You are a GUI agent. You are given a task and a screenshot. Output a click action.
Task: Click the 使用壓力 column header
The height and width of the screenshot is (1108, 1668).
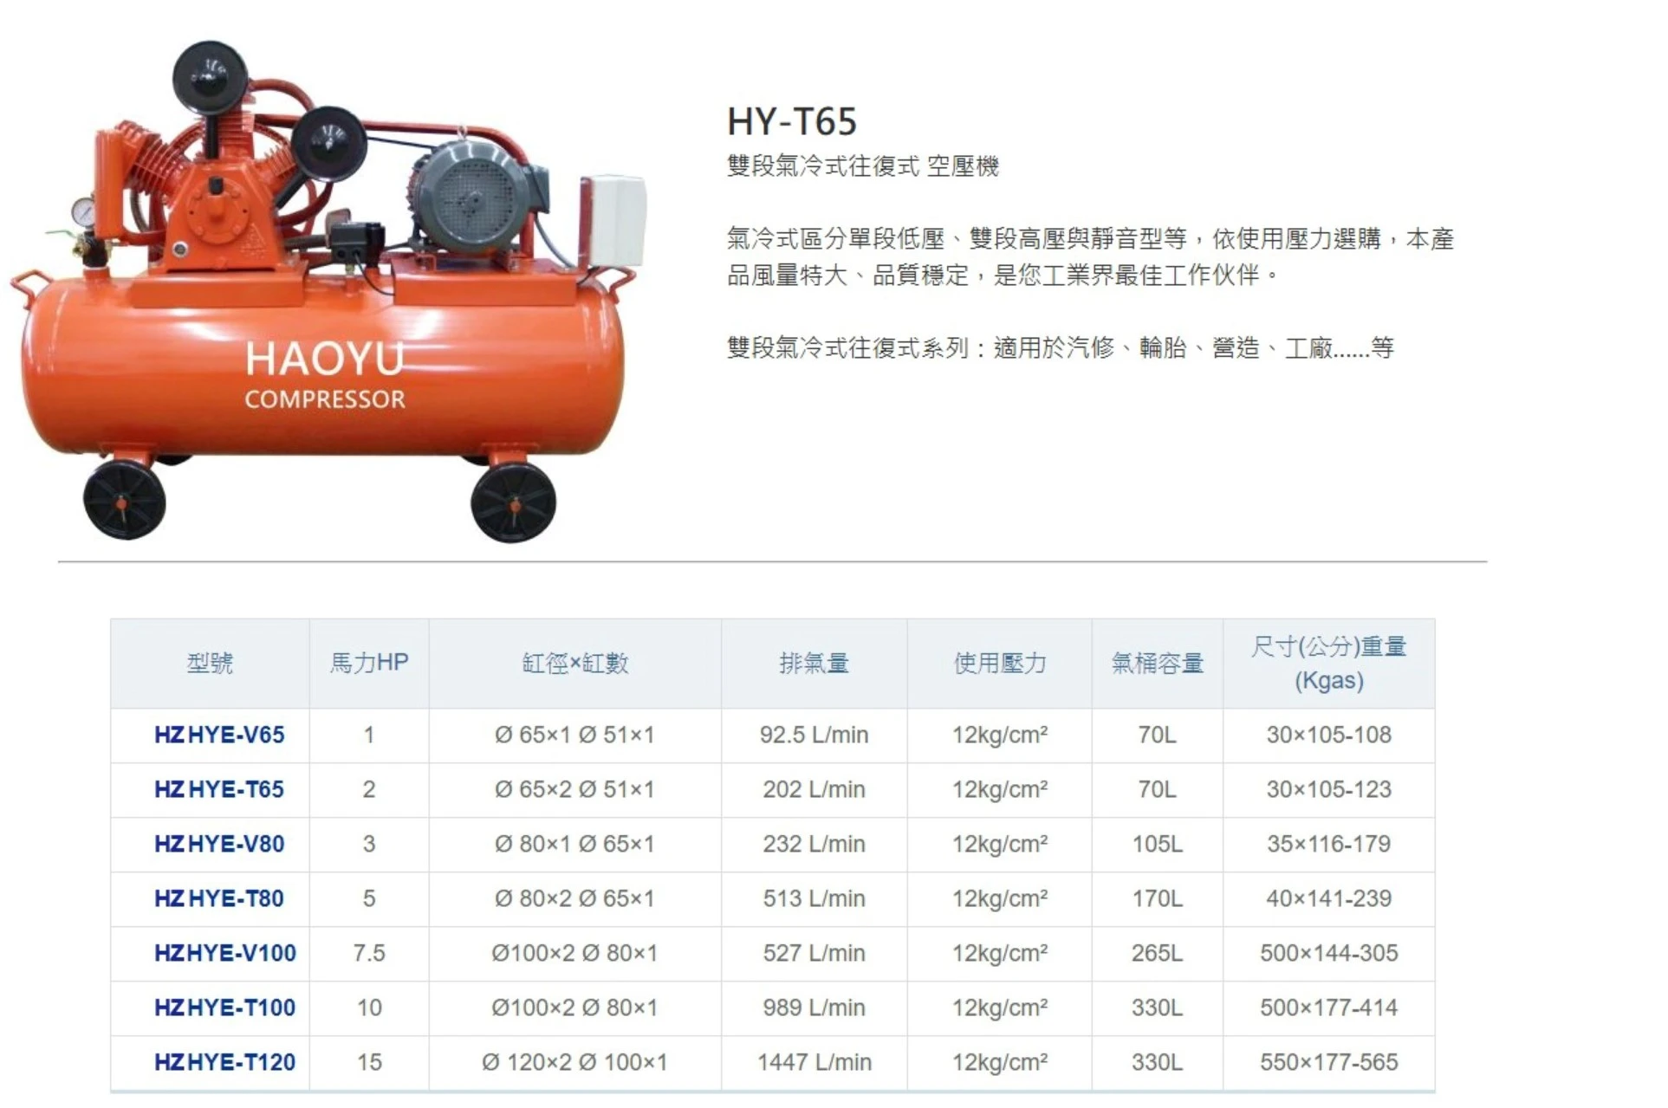pos(1000,664)
